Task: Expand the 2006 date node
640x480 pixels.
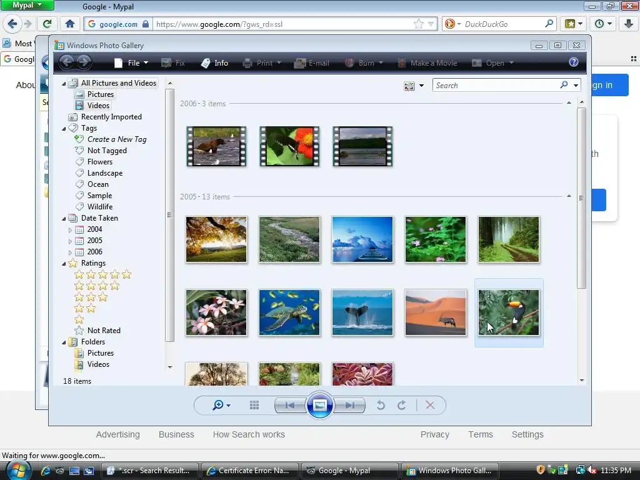Action: coord(70,252)
